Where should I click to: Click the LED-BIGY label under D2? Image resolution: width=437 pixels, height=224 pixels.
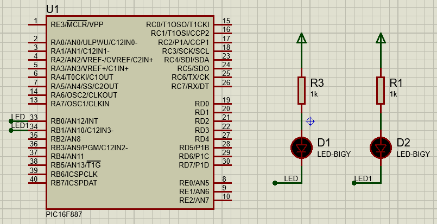click(x=413, y=154)
